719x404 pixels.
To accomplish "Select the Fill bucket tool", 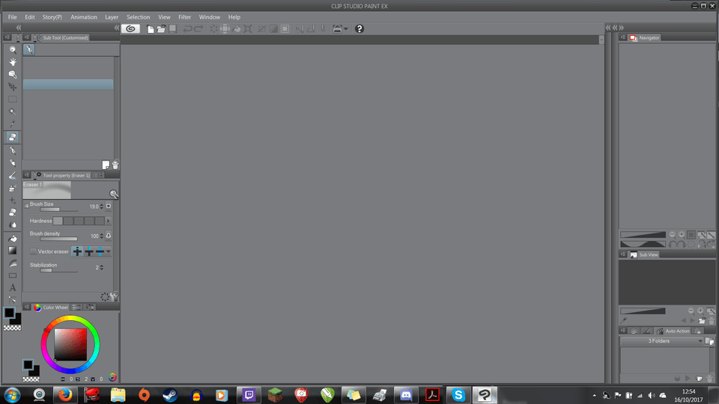I will (13, 238).
